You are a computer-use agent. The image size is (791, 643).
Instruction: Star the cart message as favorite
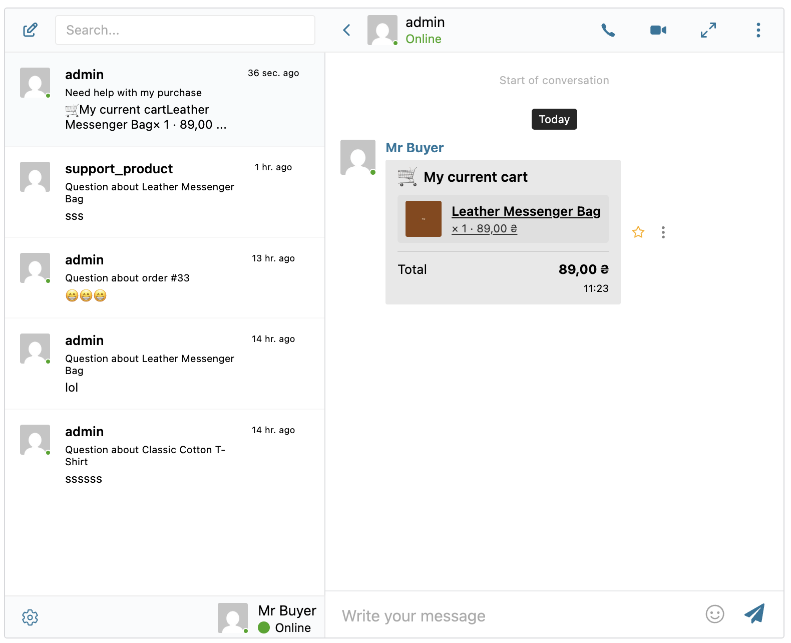[638, 232]
